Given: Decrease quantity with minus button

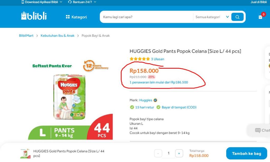Looking at the screenshot, I should pos(158,153).
